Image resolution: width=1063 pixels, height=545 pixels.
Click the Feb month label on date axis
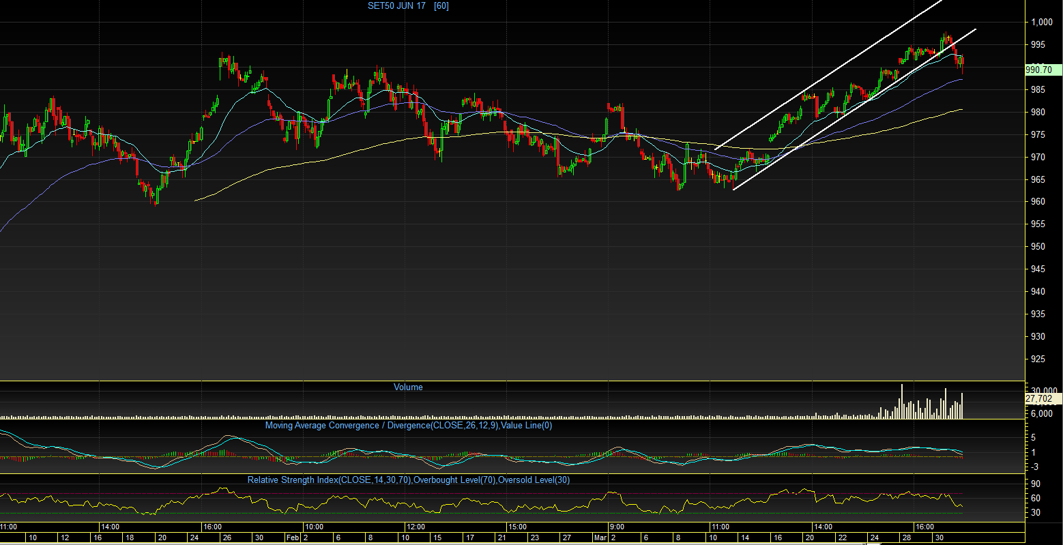[x=293, y=538]
